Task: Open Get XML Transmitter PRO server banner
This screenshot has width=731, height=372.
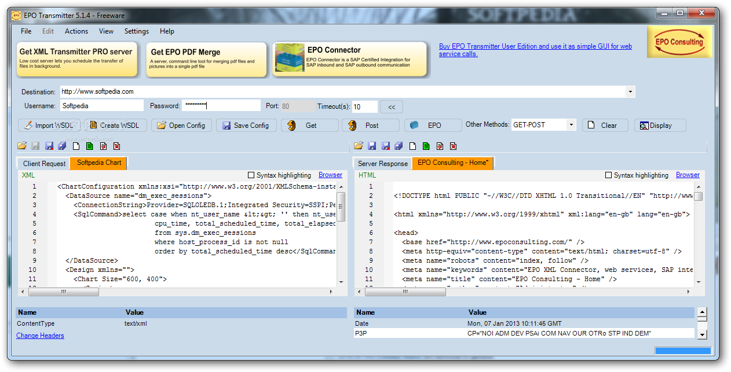Action: coord(76,59)
